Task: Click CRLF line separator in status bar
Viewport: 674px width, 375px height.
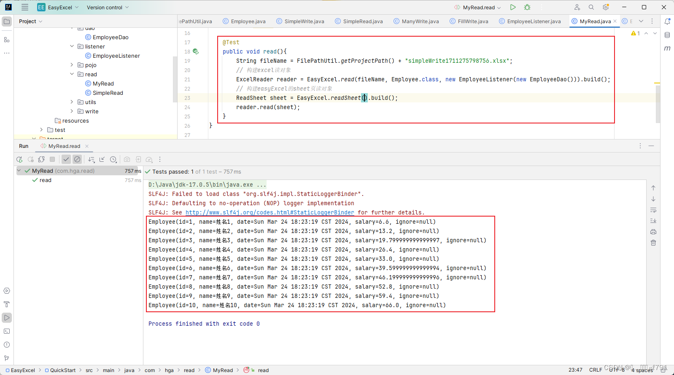Action: coord(596,370)
